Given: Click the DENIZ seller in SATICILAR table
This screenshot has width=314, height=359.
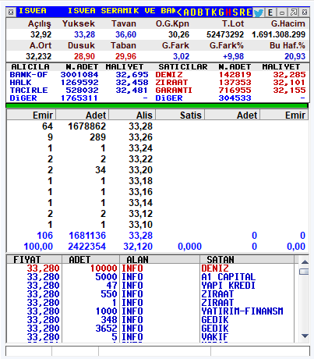Looking at the screenshot, I should point(169,75).
